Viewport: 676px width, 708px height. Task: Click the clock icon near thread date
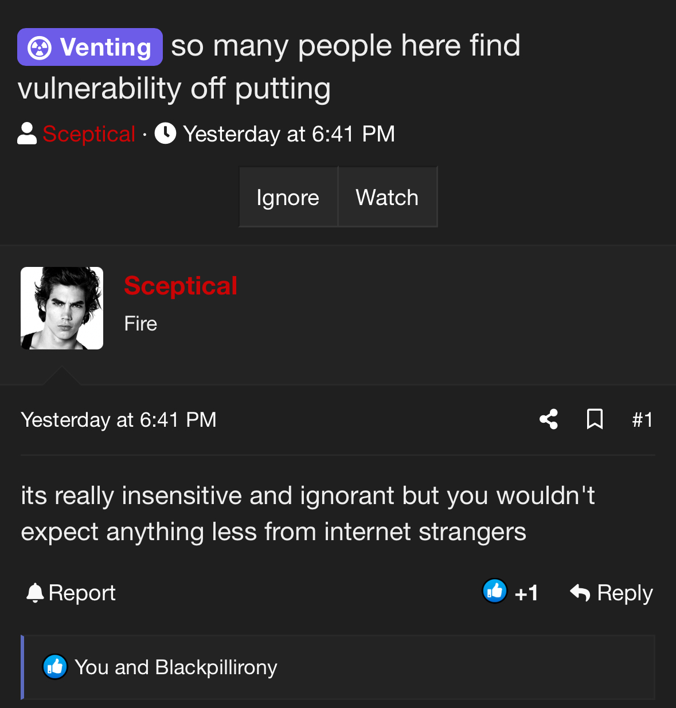(x=165, y=133)
